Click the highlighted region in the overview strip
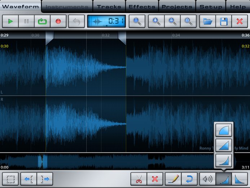250x188 pixels. 43,162
